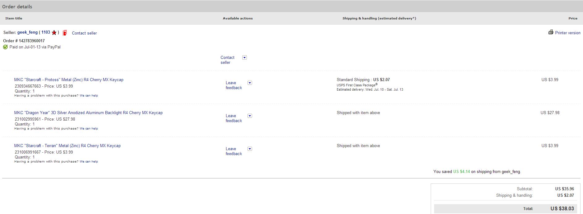The image size is (583, 214).
Task: Expand dropdown next to Protoss Leave feedback
Action: 250,83
